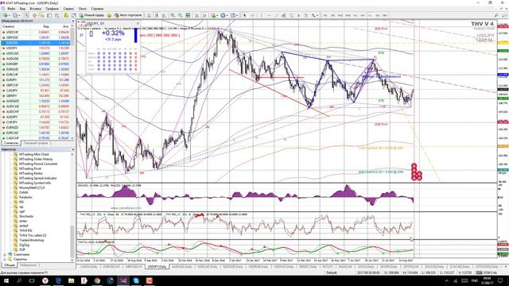Image resolution: width=509 pixels, height=286 pixels.
Task: Select the Fibonacci retracement tool
Action: tap(291, 15)
